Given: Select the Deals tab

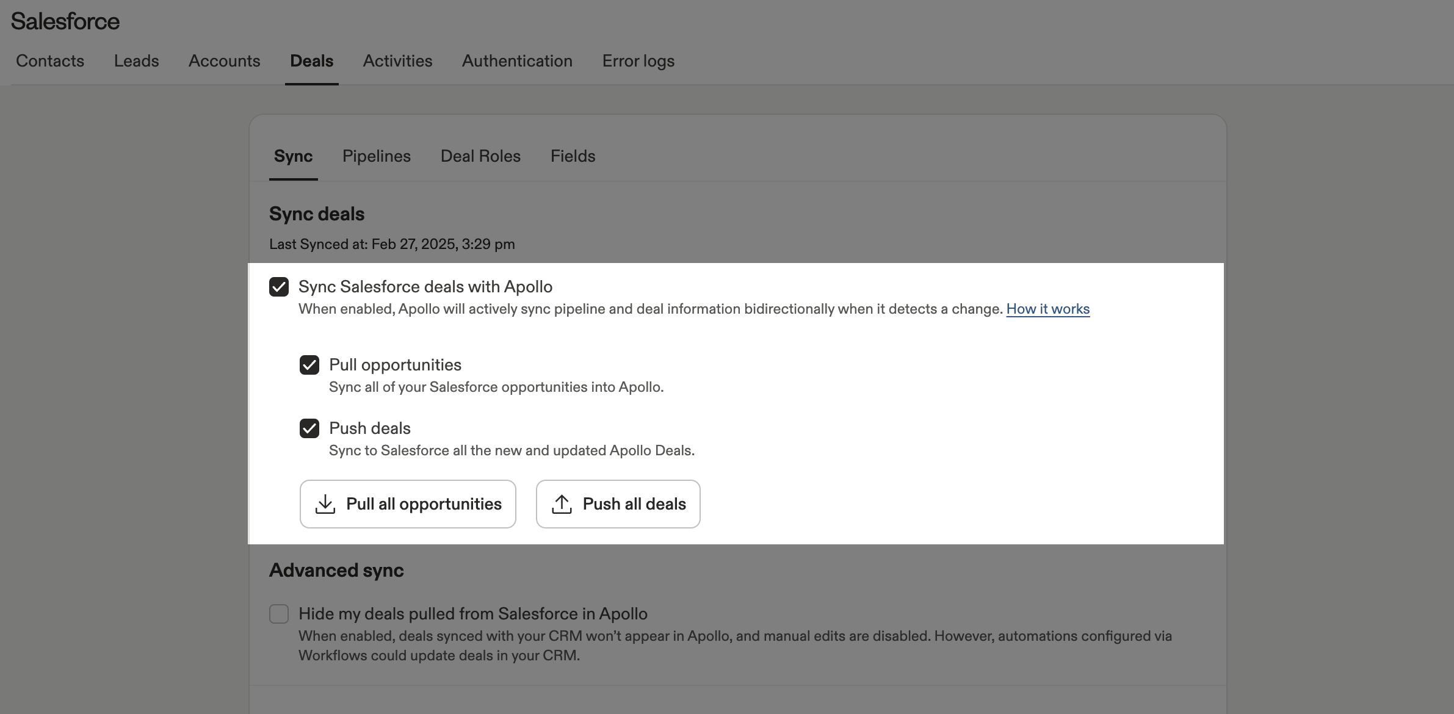Looking at the screenshot, I should coord(311,61).
